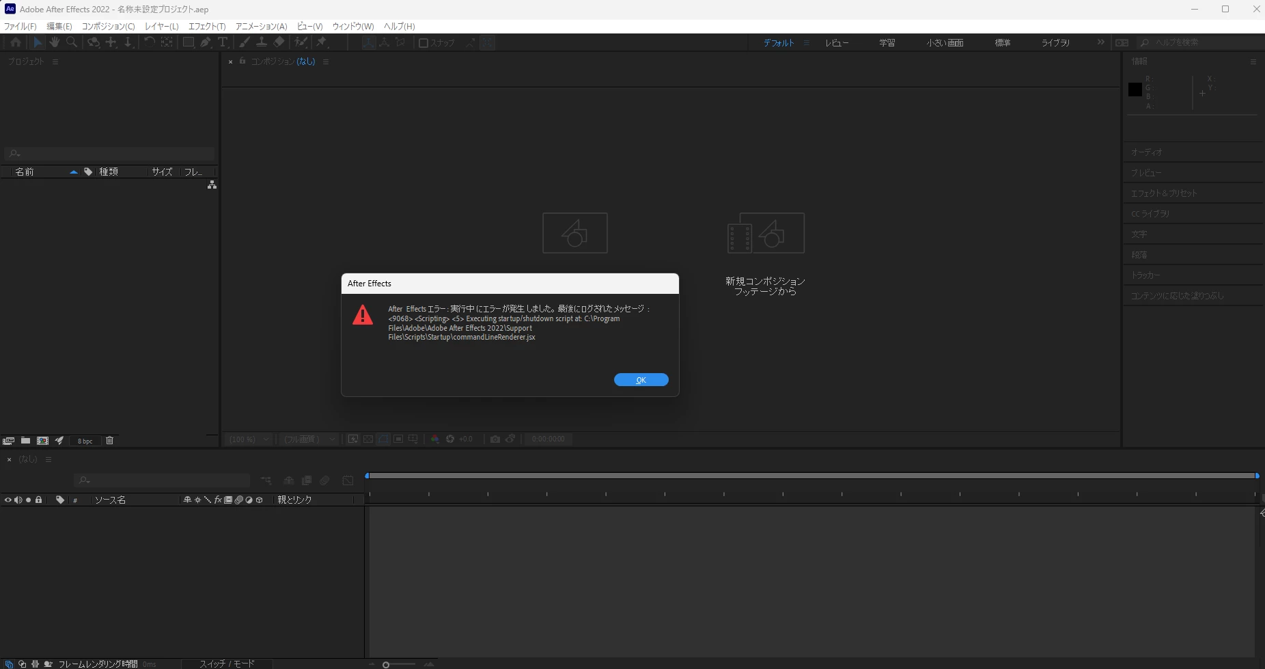Create a new composition from project panel

pos(42,441)
